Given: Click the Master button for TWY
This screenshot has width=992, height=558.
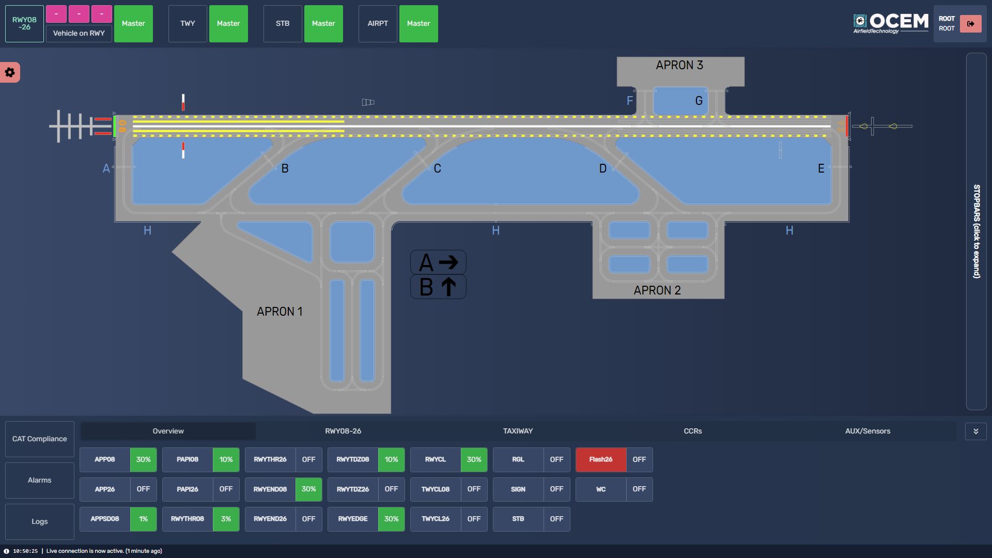Looking at the screenshot, I should click(x=228, y=23).
